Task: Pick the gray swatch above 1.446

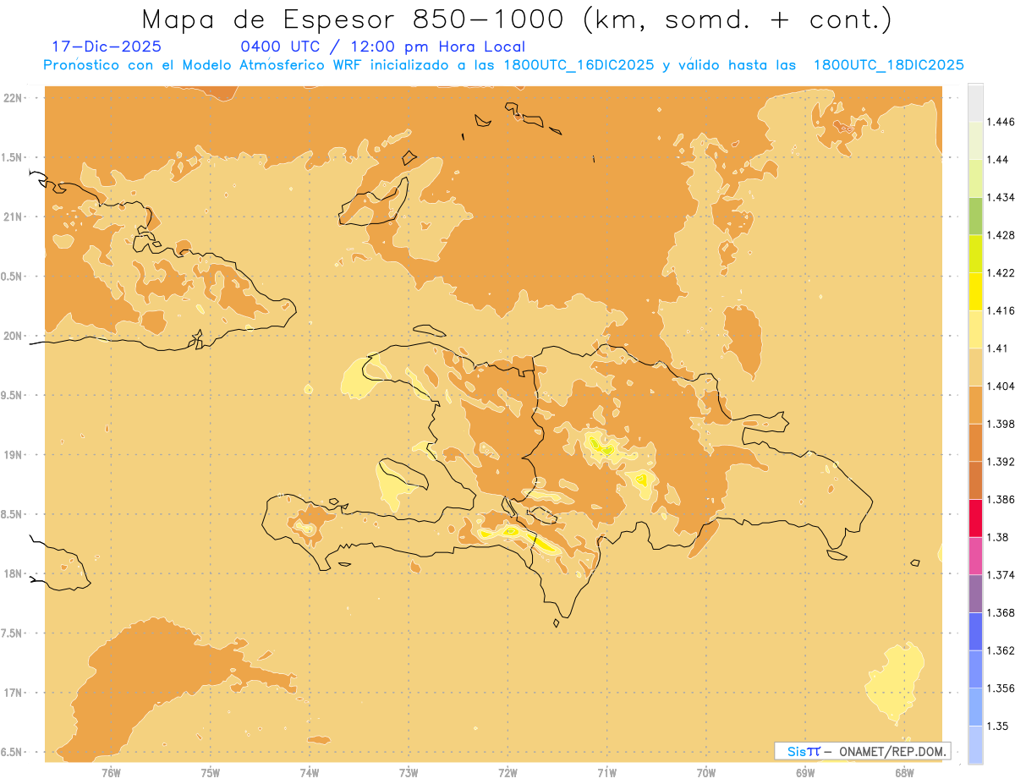Action: (x=975, y=102)
